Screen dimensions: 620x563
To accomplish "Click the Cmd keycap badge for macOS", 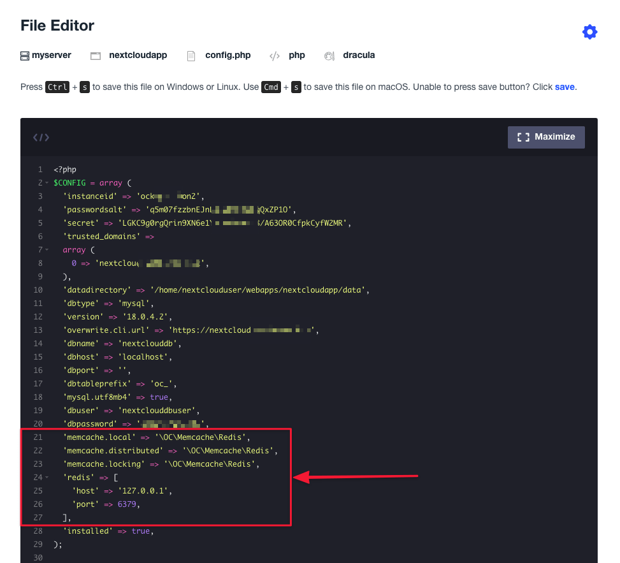I will tap(271, 87).
